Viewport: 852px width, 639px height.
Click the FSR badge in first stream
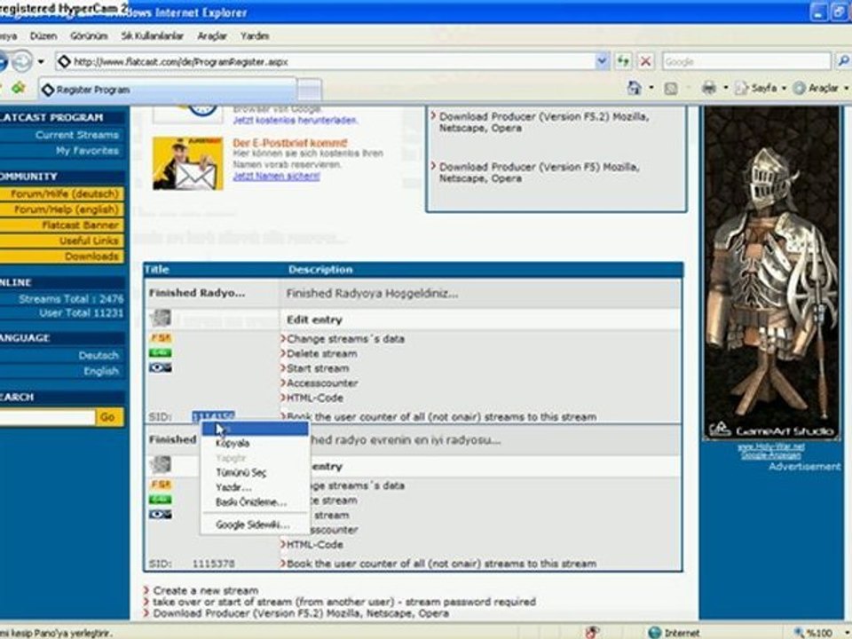click(161, 338)
